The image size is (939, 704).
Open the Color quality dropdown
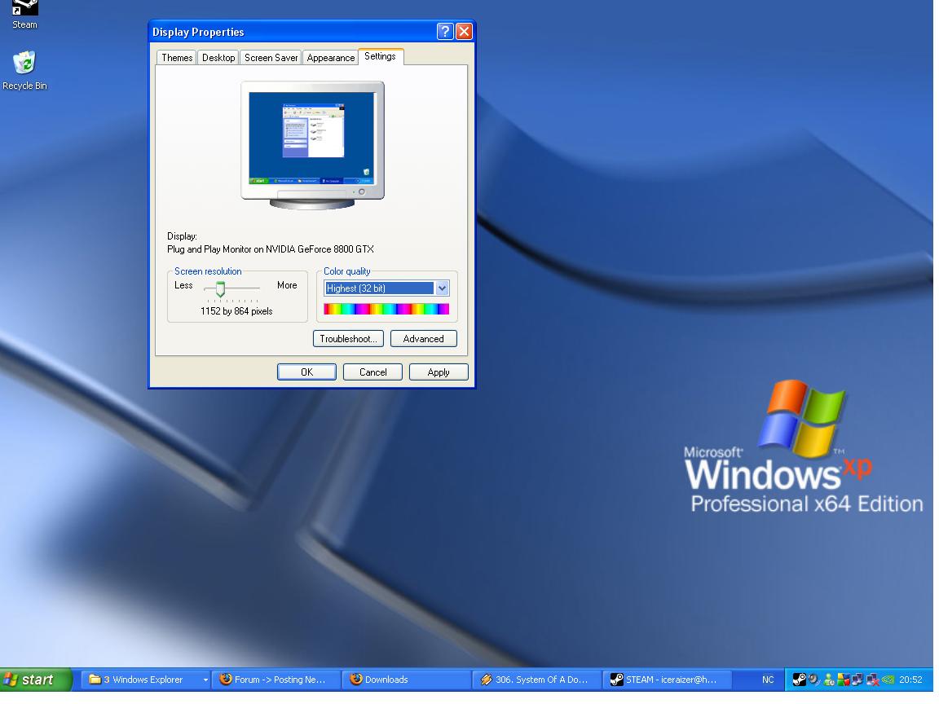point(442,288)
